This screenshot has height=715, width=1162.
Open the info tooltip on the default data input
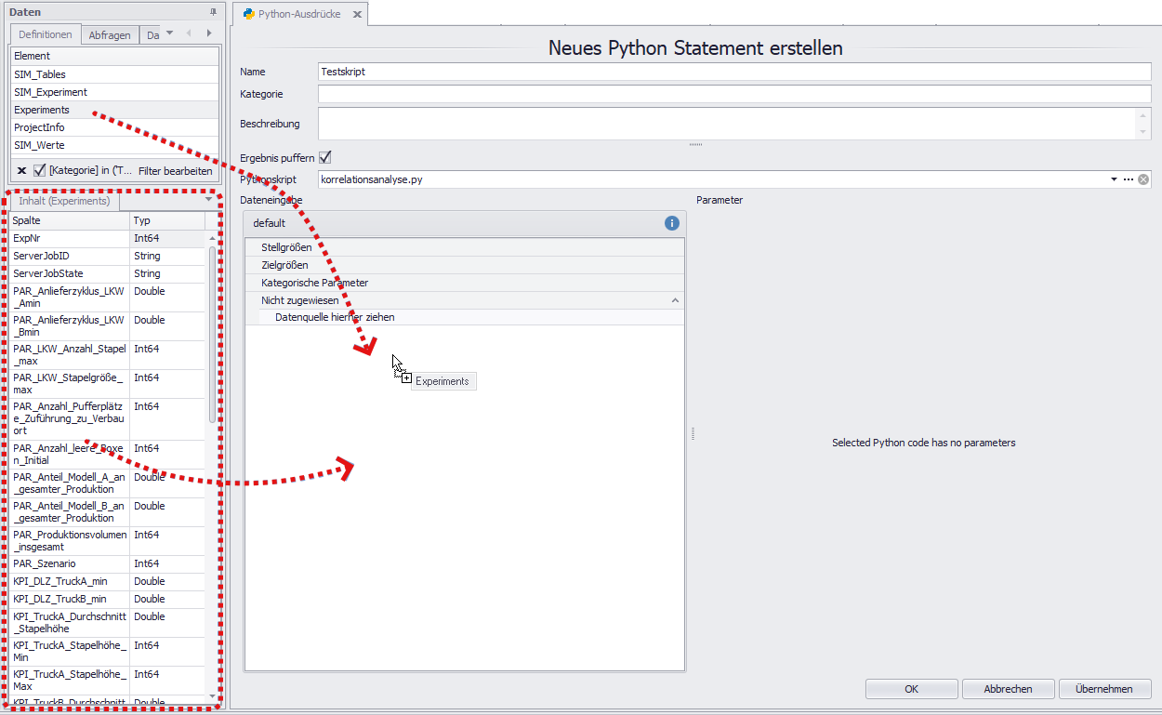click(x=673, y=223)
